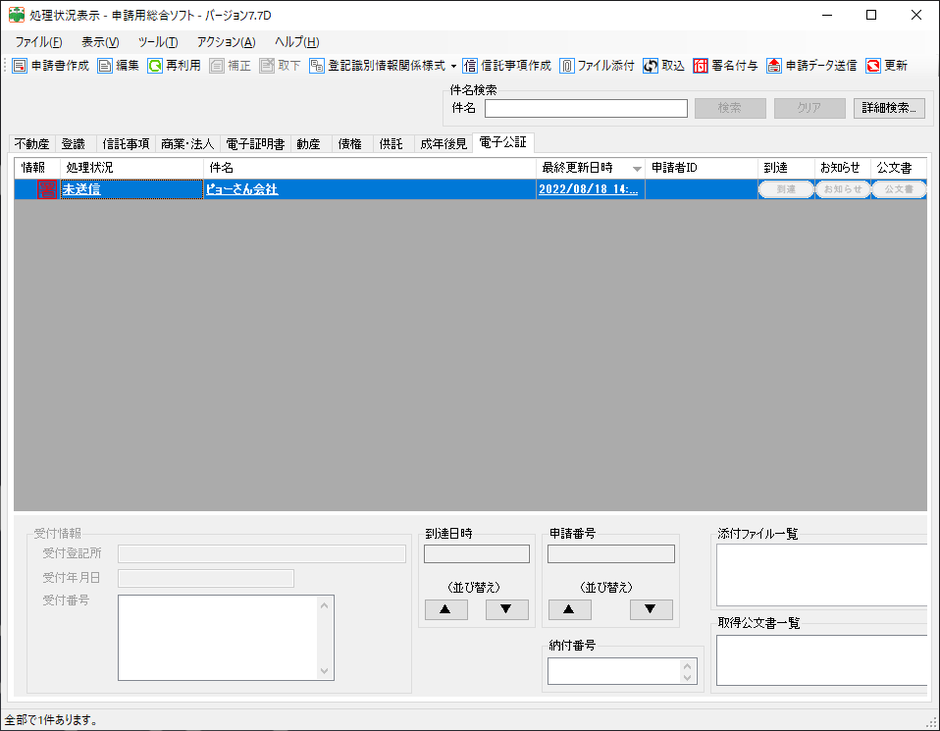Click the 取下 withdraw toolbar icon
Image resolution: width=940 pixels, height=731 pixels.
[267, 66]
